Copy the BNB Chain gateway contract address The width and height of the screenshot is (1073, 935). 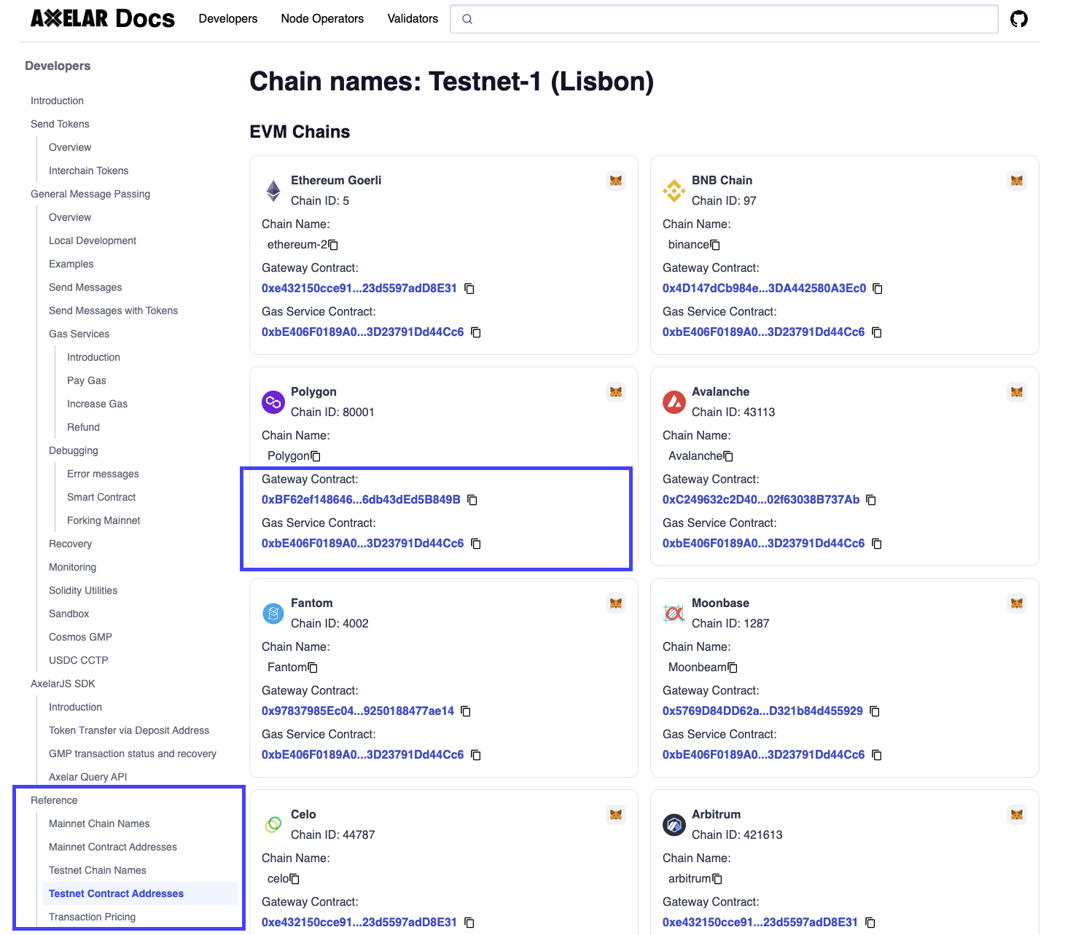877,289
